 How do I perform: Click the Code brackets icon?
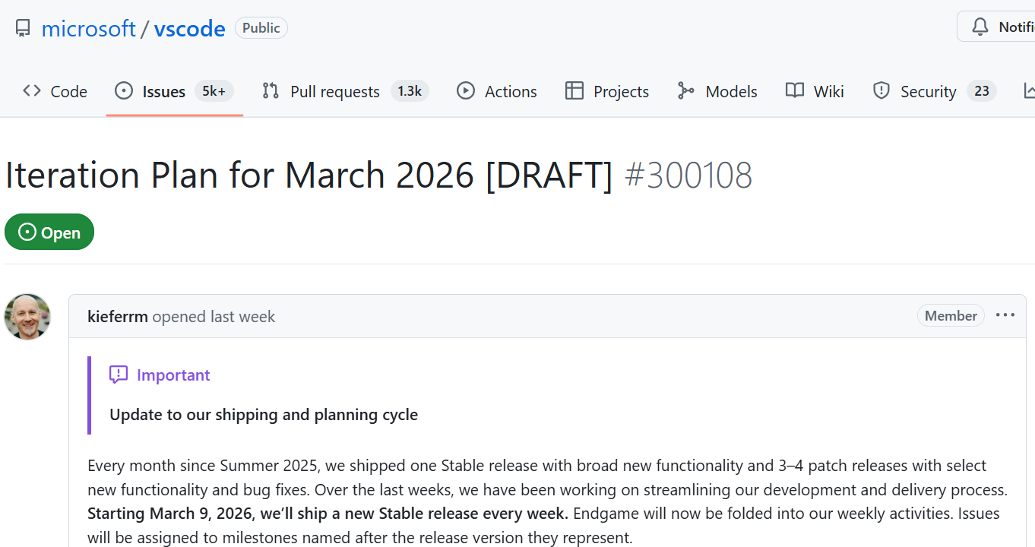32,91
